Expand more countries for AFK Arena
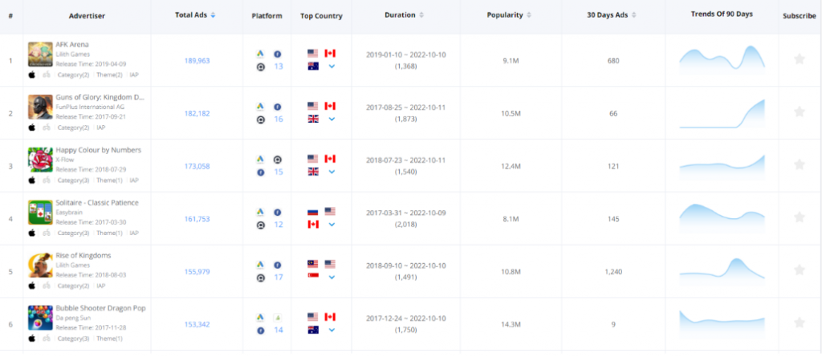This screenshot has height=357, width=822. [x=332, y=67]
